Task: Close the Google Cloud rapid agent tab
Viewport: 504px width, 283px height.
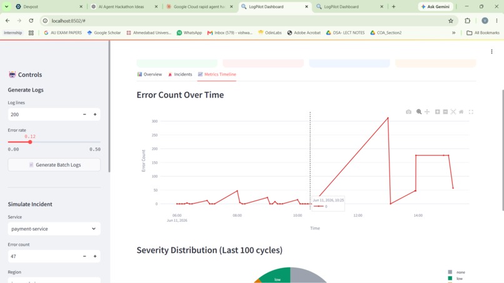Action: [231, 6]
